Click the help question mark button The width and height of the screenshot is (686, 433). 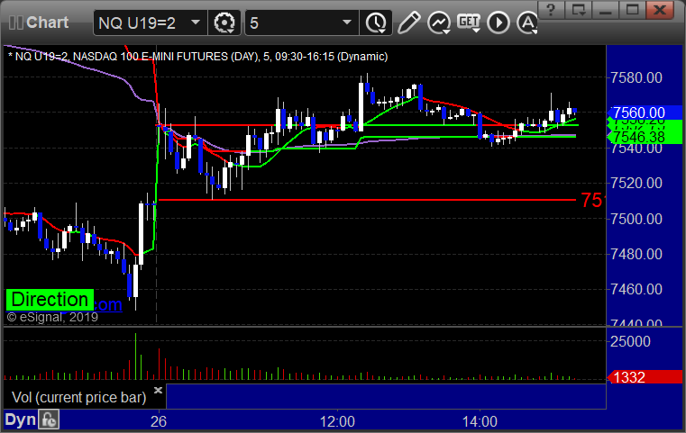pos(551,10)
